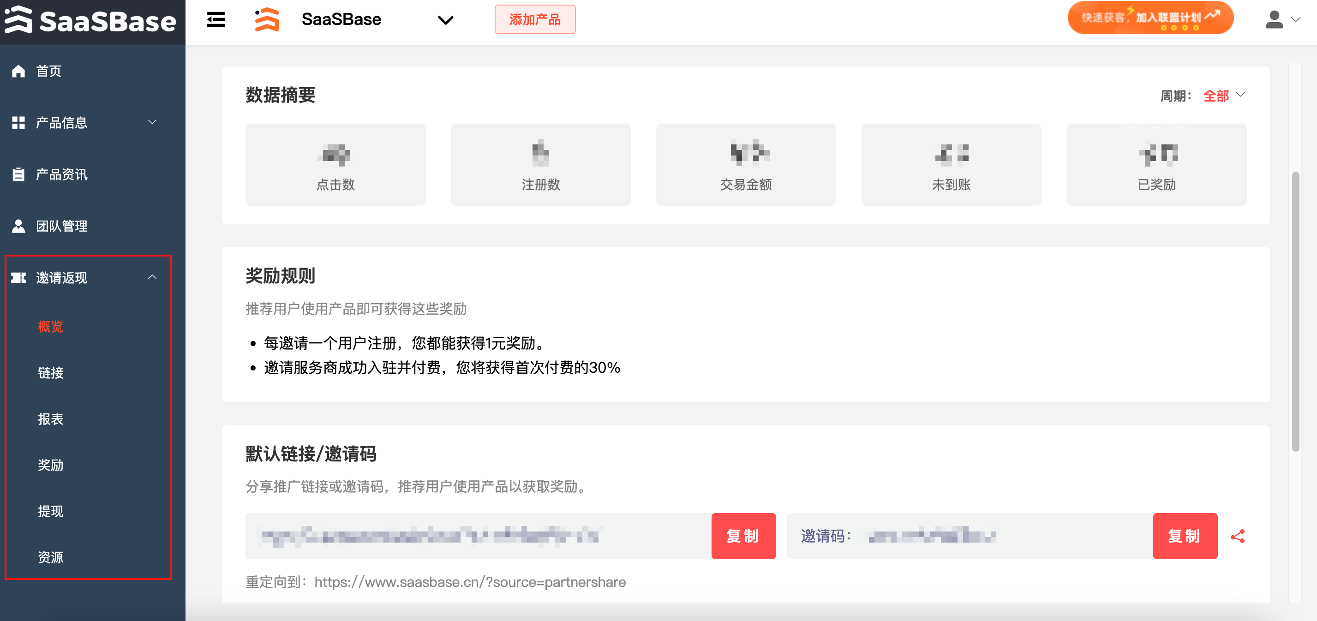Viewport: 1317px width, 621px height.
Task: Click the saasbase.cn redirect link
Action: [x=470, y=582]
